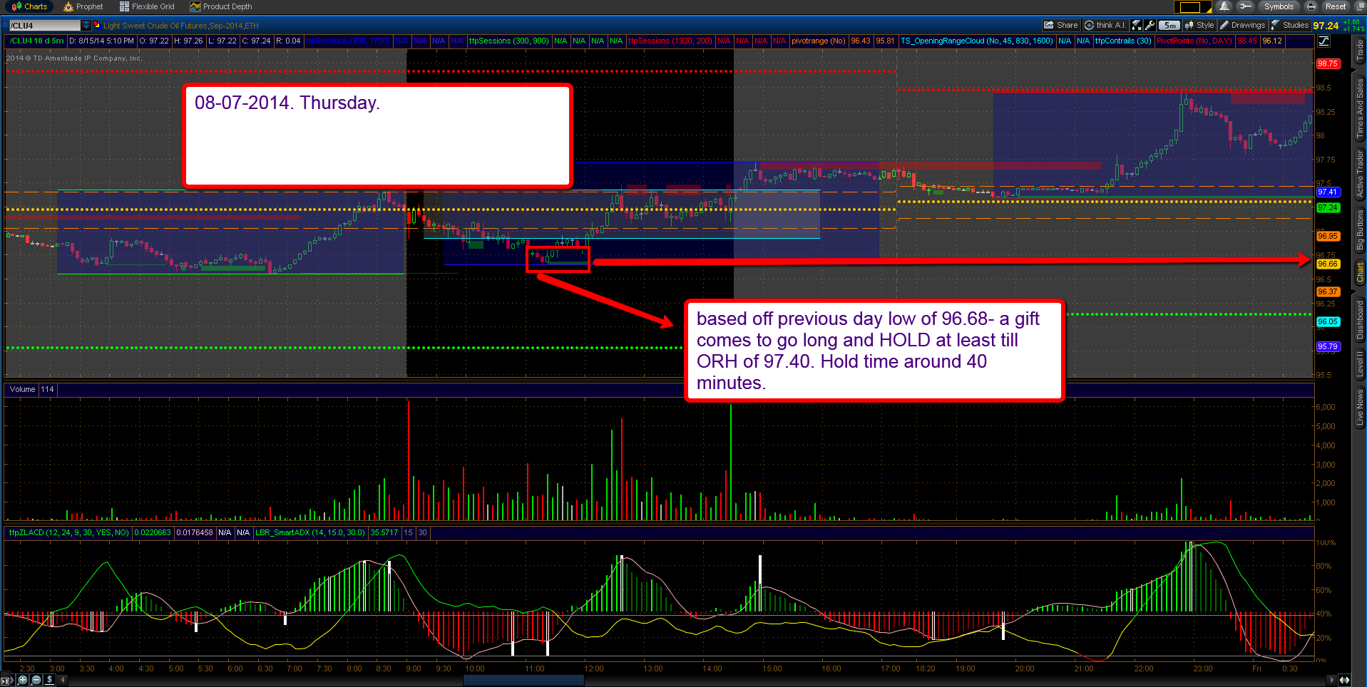Click the 97.41 blue price bubble
The width and height of the screenshot is (1367, 687).
(x=1328, y=192)
